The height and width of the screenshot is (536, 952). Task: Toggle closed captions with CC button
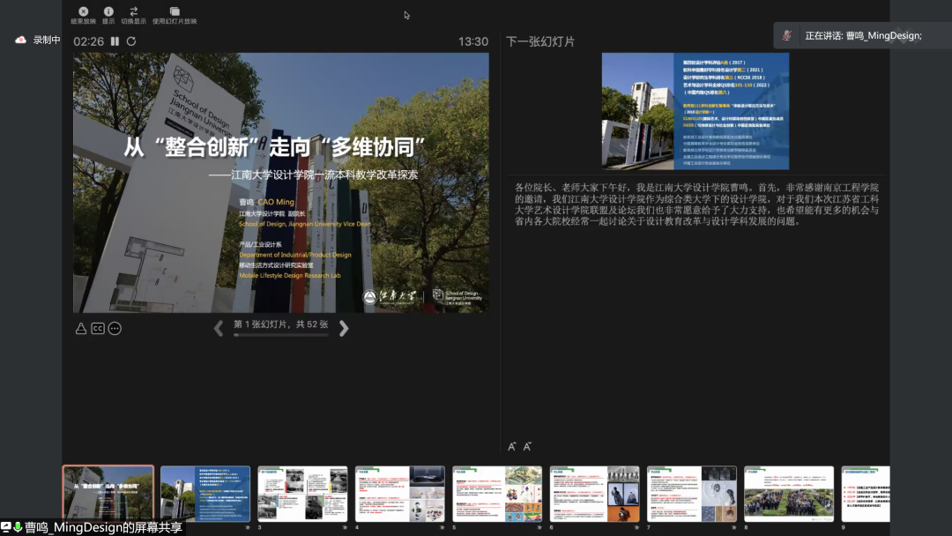[98, 329]
